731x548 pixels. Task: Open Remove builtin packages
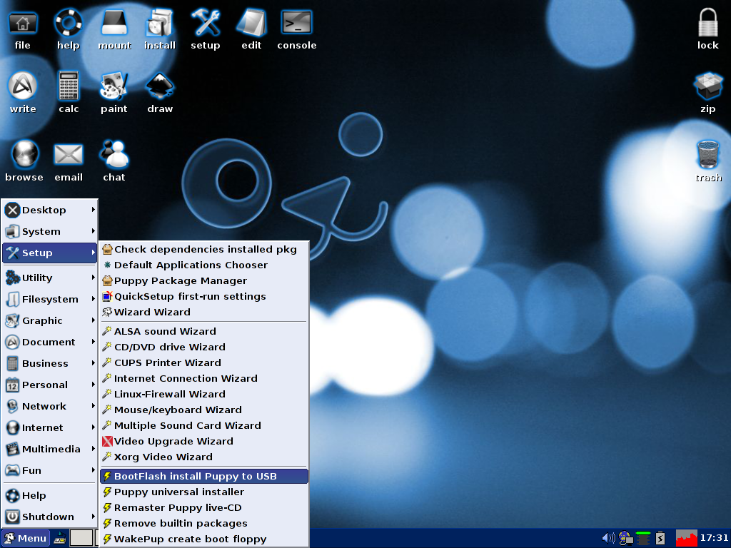click(203, 524)
